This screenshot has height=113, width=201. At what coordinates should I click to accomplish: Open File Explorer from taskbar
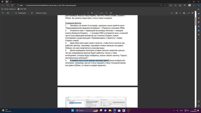tap(110, 110)
